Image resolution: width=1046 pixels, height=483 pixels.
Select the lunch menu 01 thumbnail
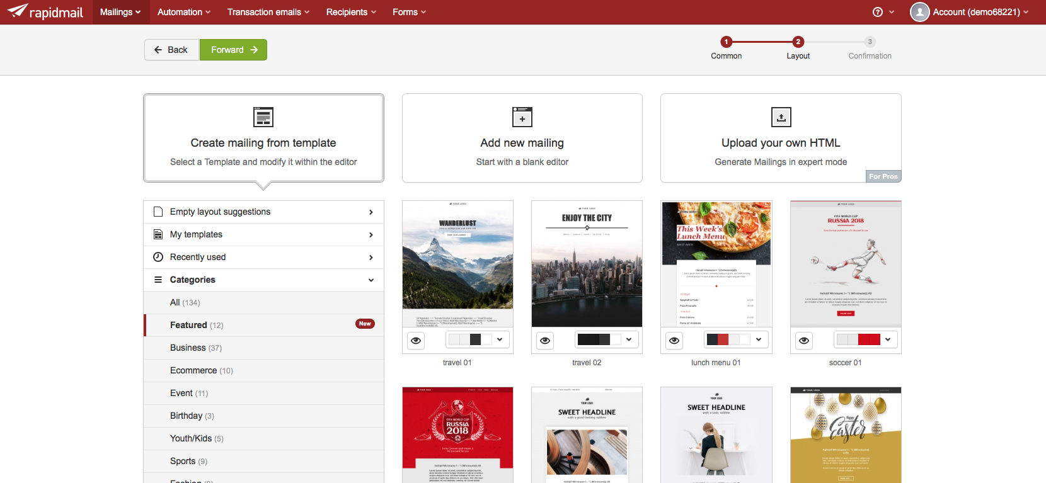coord(716,264)
